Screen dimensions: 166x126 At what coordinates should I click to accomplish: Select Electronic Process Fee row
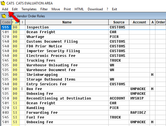pos(84,56)
